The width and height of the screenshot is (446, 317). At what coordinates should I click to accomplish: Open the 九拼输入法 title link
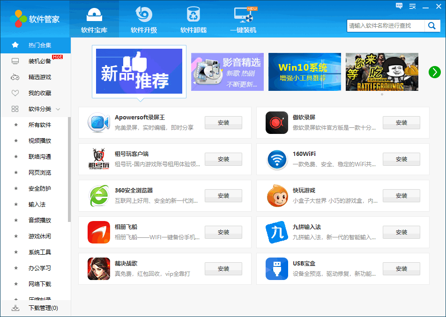[306, 227]
